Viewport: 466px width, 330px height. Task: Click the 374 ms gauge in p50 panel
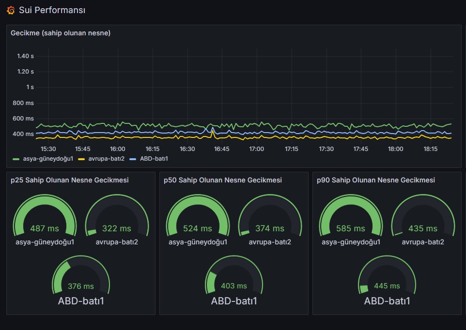tap(270, 215)
